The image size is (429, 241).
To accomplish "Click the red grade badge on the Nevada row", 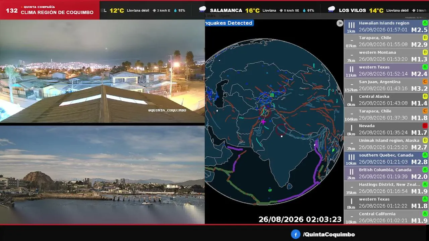I will pos(425,126).
